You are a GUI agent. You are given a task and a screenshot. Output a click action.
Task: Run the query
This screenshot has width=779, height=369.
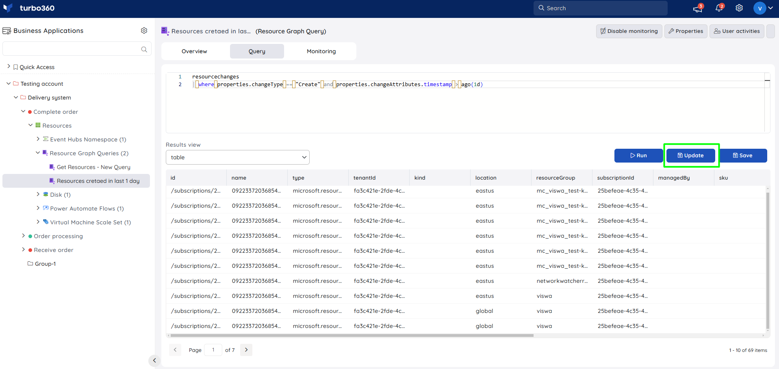pos(638,156)
